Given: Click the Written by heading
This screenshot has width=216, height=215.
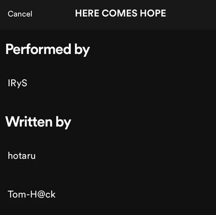Looking at the screenshot, I should (38, 122).
